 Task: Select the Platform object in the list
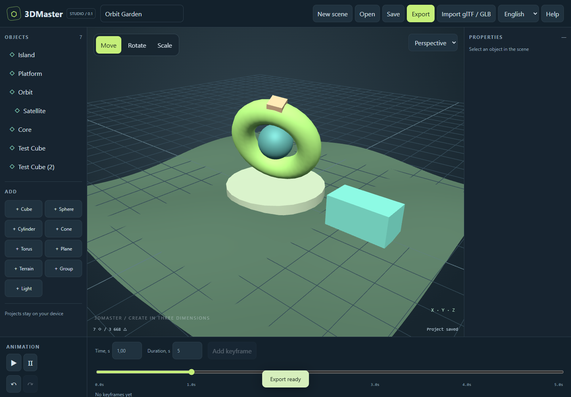pyautogui.click(x=44, y=73)
